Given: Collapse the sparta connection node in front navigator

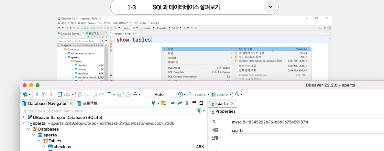Looking at the screenshot, I should coord(24,123).
